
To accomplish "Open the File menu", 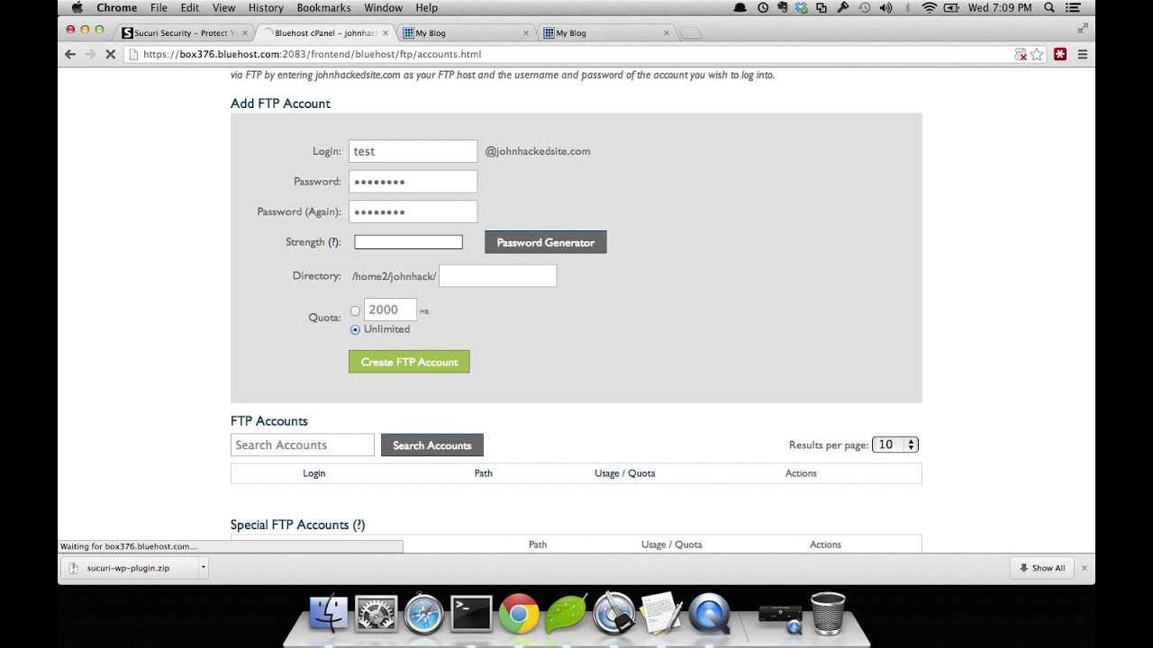I will [159, 7].
